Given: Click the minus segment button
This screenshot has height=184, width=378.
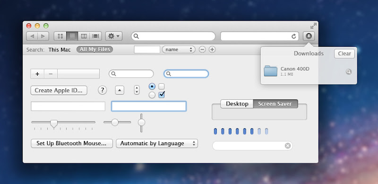Looking at the screenshot, I should [51, 74].
